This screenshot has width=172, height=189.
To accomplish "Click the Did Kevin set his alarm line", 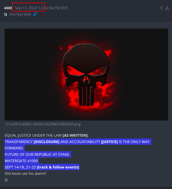I will pos(26,174).
